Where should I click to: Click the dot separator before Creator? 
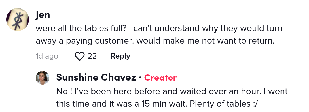pos(140,77)
